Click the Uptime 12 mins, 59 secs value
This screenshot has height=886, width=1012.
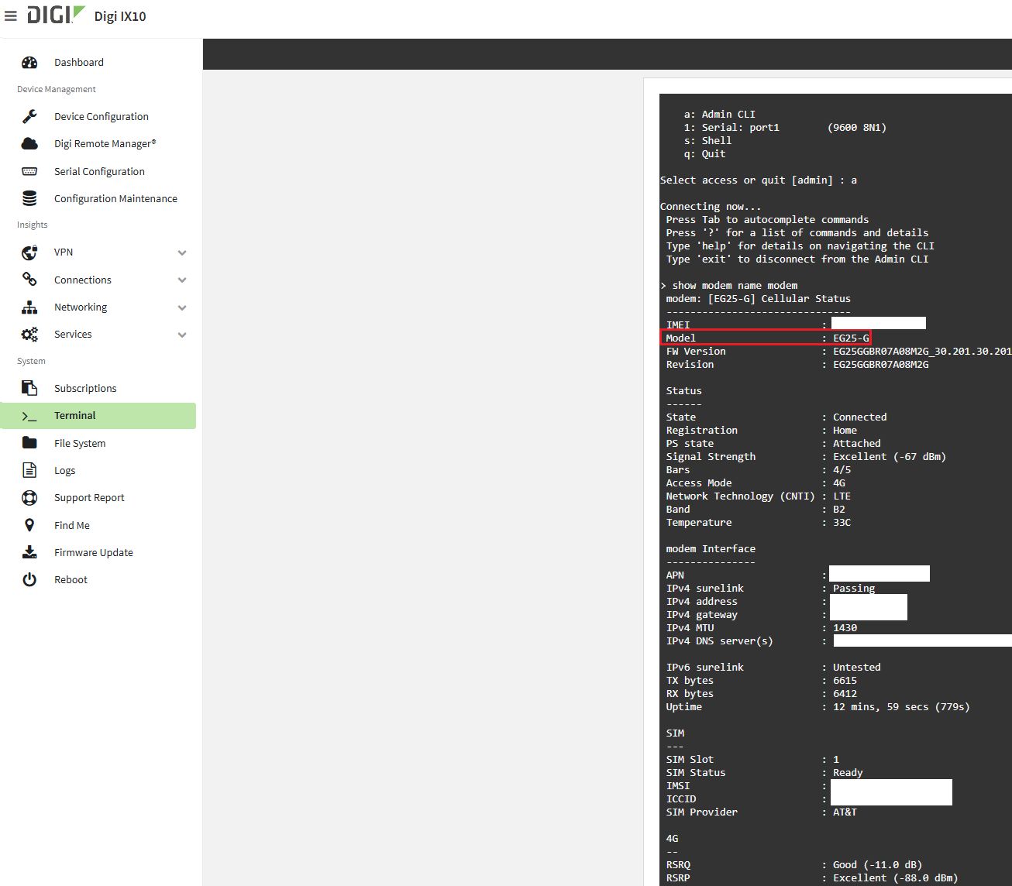(x=901, y=706)
